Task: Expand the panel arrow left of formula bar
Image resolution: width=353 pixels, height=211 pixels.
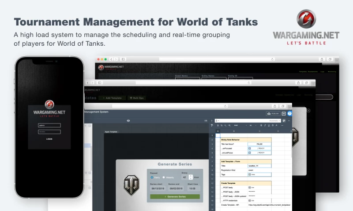Action: (212, 120)
